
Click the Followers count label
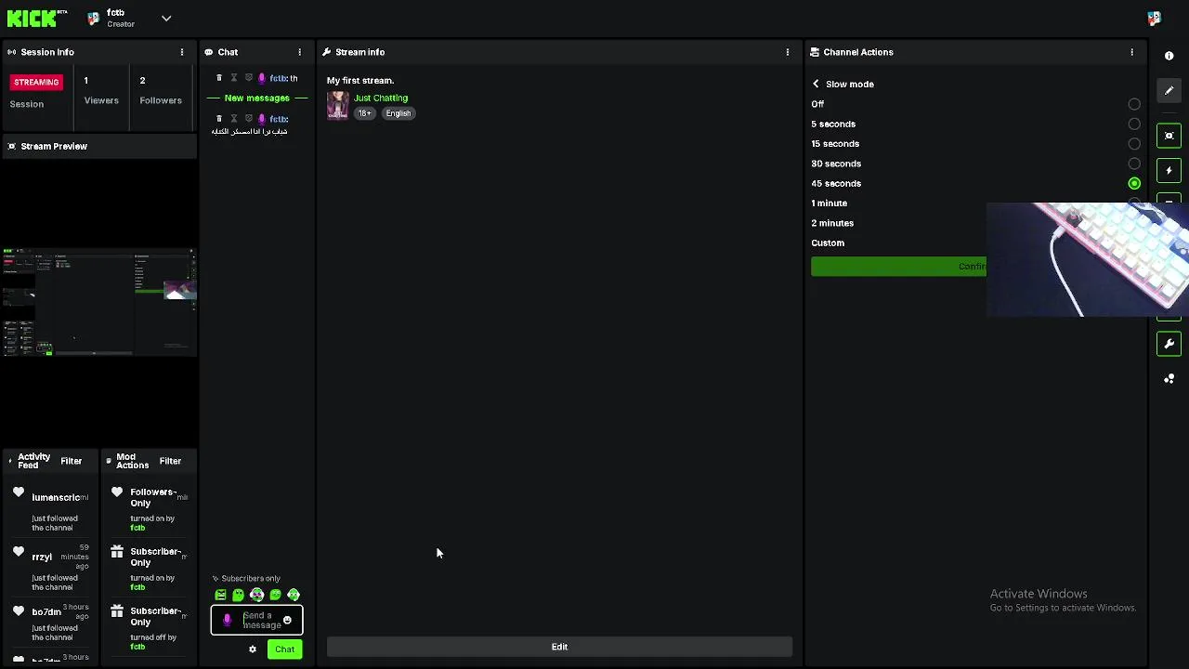(x=161, y=100)
